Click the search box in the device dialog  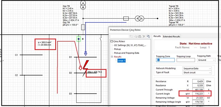point(119,36)
